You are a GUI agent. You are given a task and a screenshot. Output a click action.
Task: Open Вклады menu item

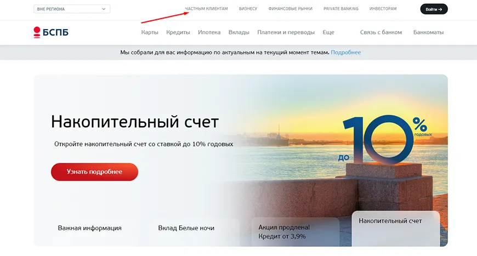239,32
